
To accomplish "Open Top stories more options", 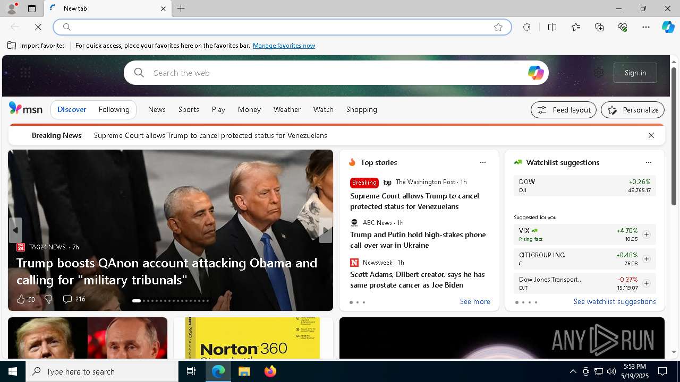I will (483, 162).
